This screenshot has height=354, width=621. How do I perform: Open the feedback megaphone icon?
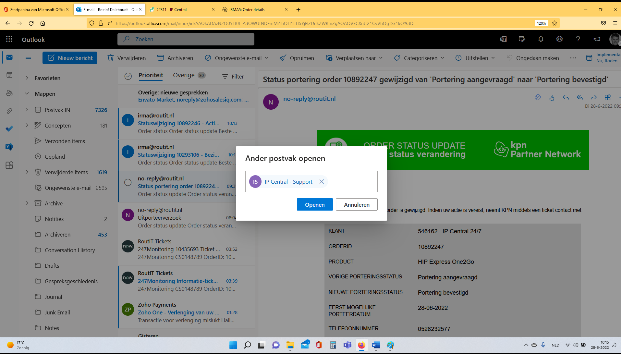tap(597, 39)
